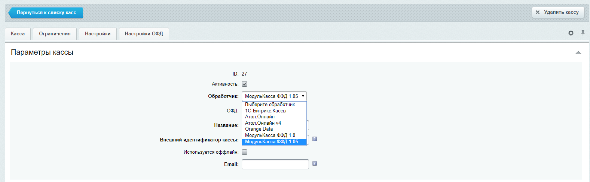This screenshot has width=590, height=182.
Task: Click help icon next to external identifier field
Action: tap(315, 139)
